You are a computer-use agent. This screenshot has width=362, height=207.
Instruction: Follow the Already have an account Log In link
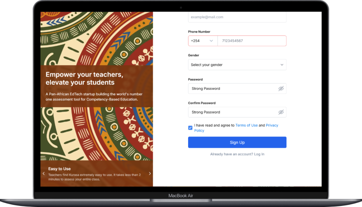tap(237, 154)
